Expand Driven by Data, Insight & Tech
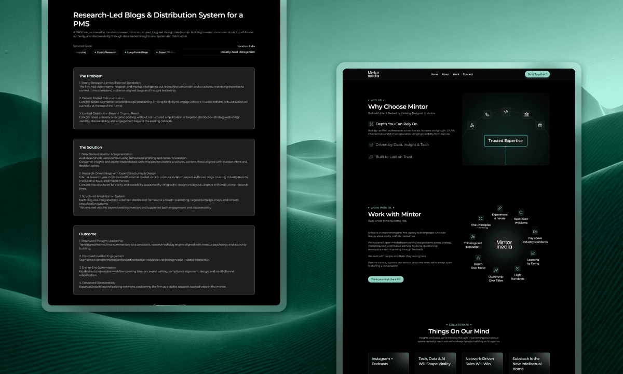The height and width of the screenshot is (374, 623). [x=398, y=145]
